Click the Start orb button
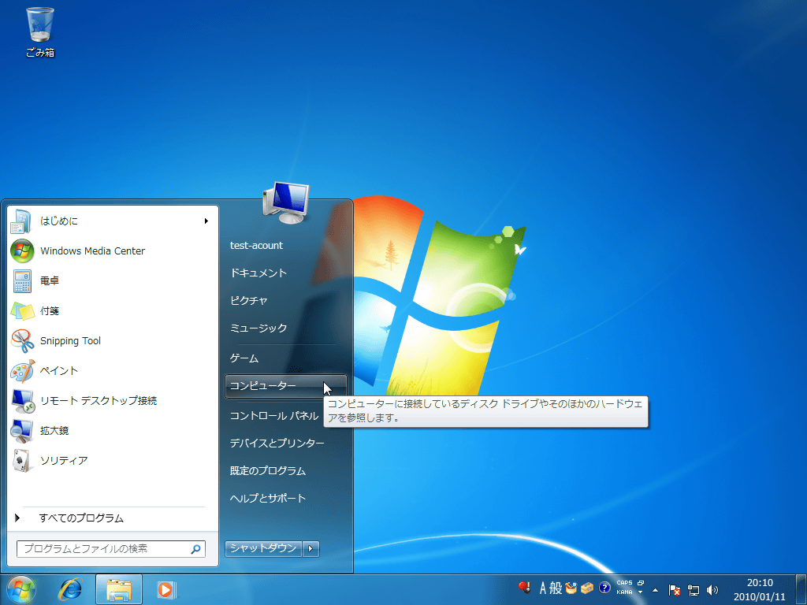807x605 pixels. tap(21, 589)
